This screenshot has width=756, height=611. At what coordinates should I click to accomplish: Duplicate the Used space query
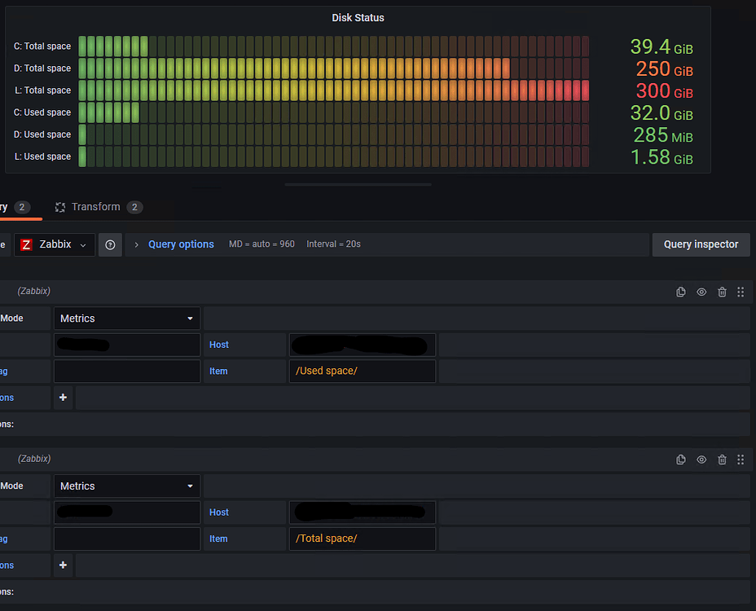point(681,292)
